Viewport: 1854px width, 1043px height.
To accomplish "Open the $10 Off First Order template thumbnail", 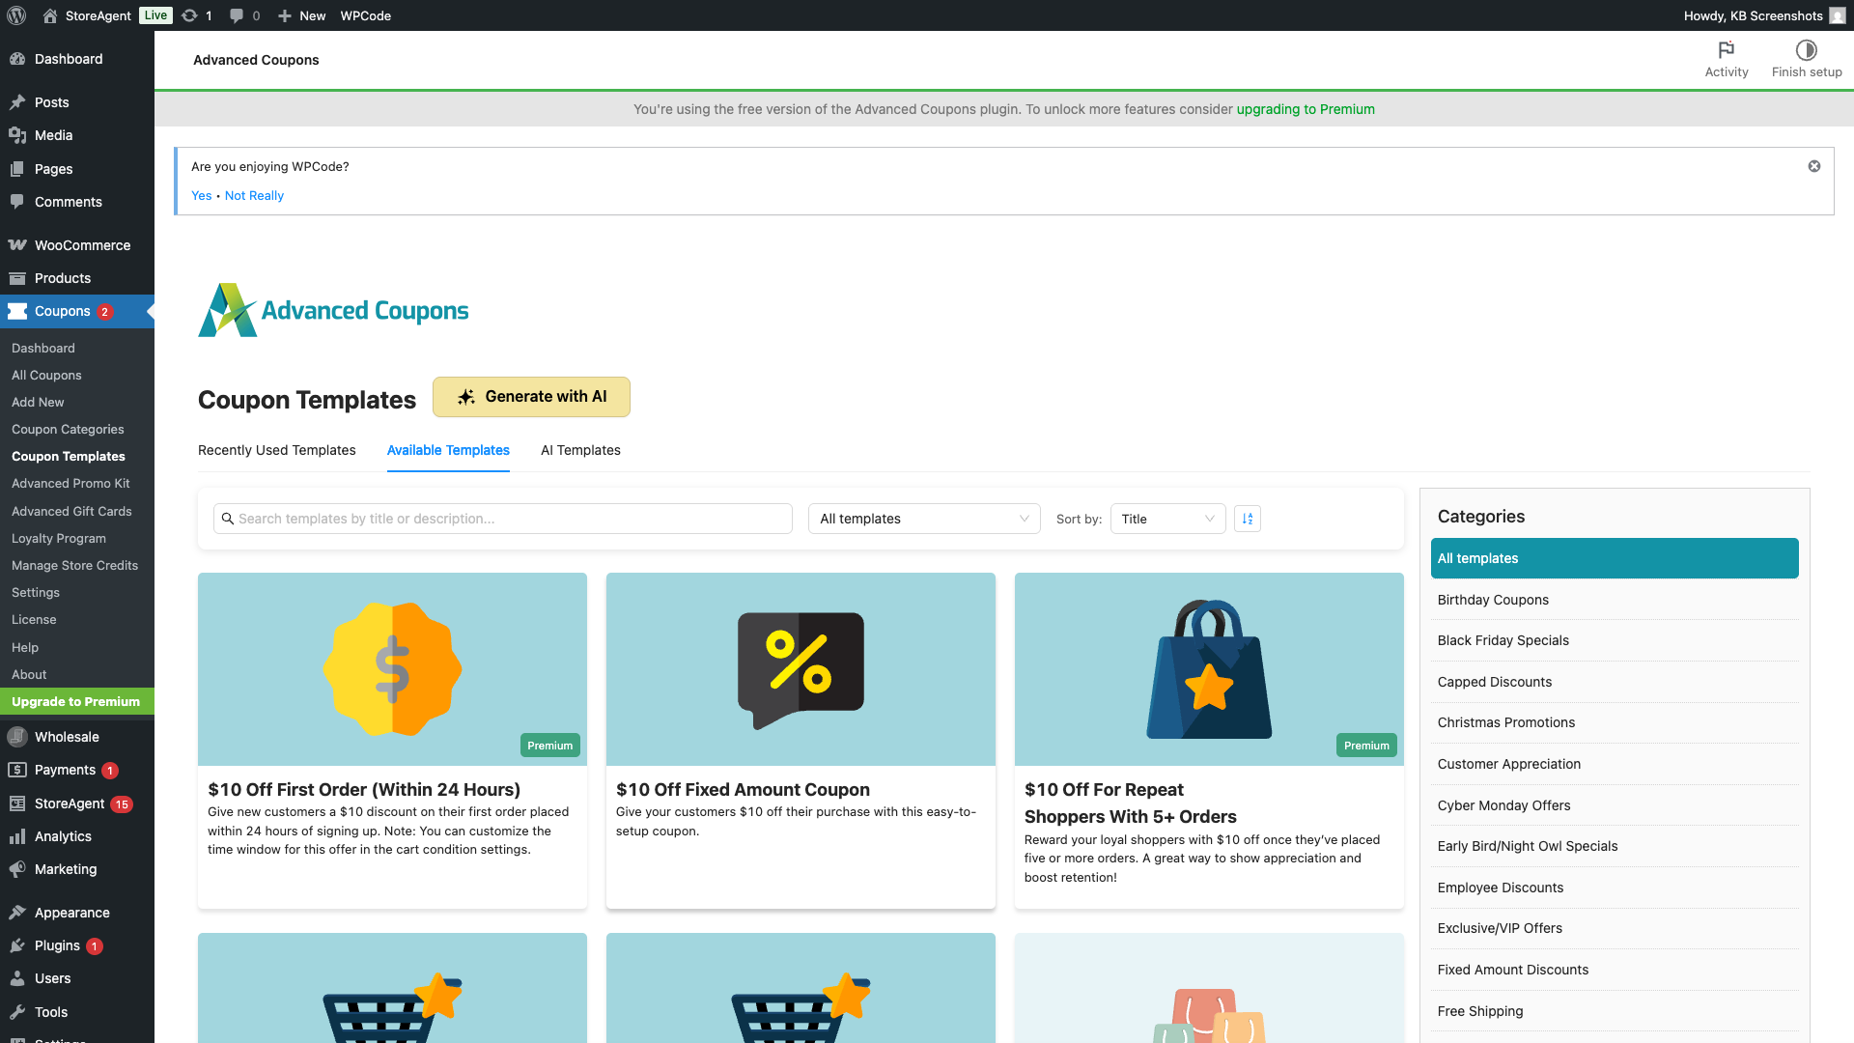I will 392,669.
